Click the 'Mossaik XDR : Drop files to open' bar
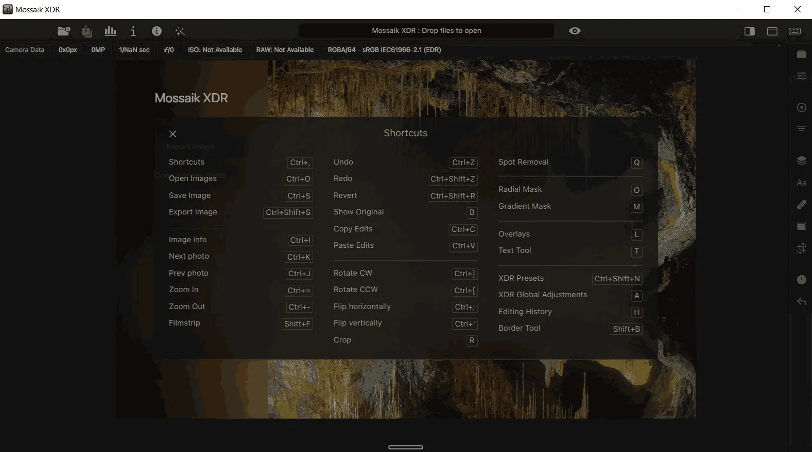This screenshot has width=812, height=452. pos(426,31)
